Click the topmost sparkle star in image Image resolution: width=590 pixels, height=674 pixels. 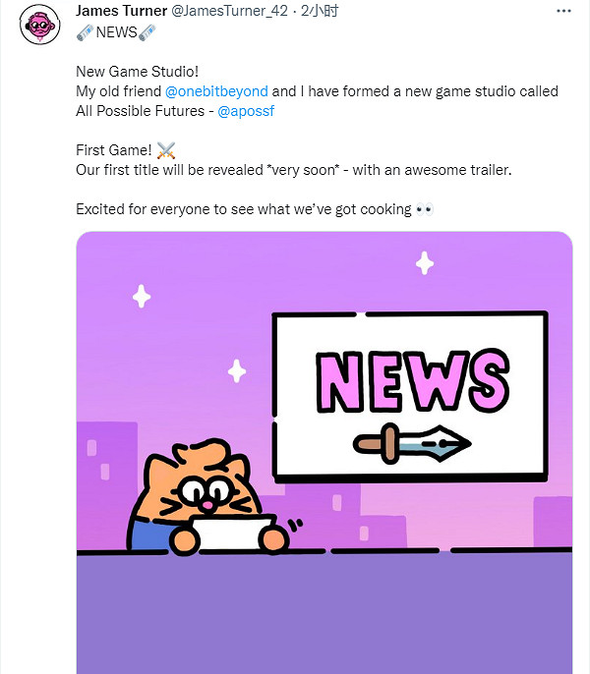(425, 262)
